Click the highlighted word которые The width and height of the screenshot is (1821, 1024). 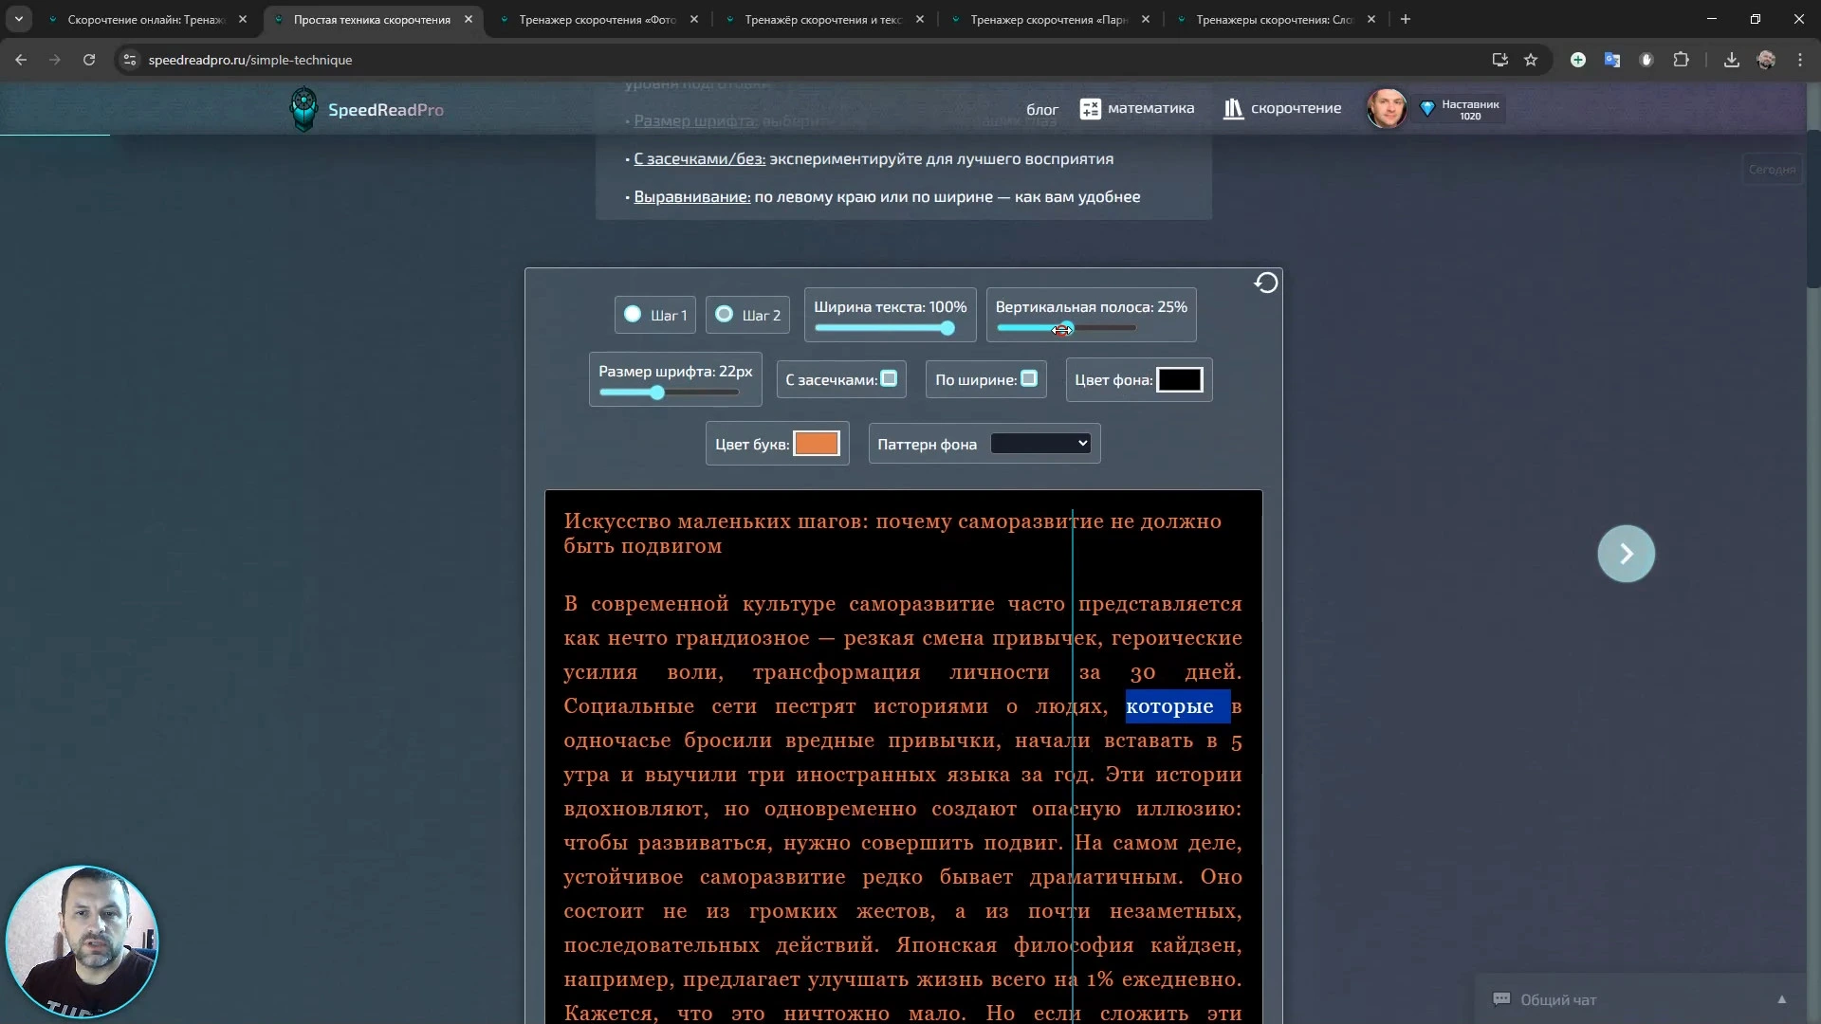coord(1169,706)
